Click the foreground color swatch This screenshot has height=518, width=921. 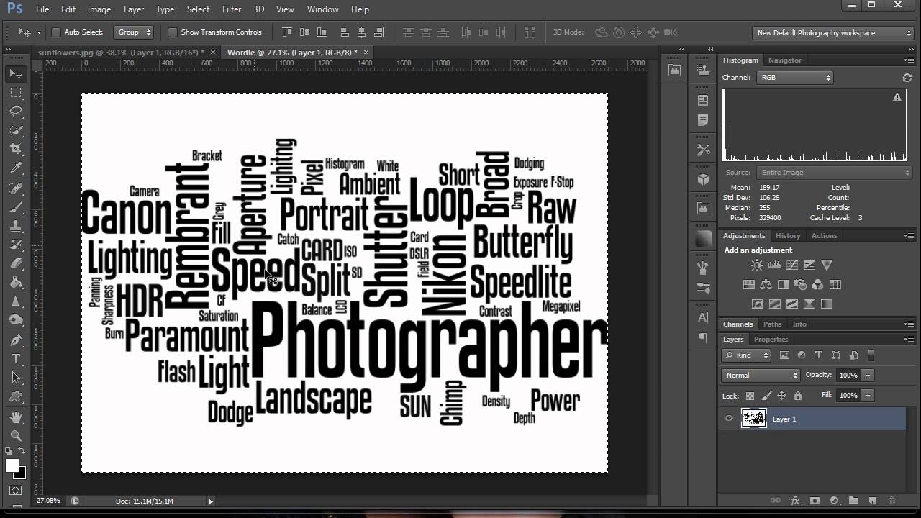(x=12, y=465)
